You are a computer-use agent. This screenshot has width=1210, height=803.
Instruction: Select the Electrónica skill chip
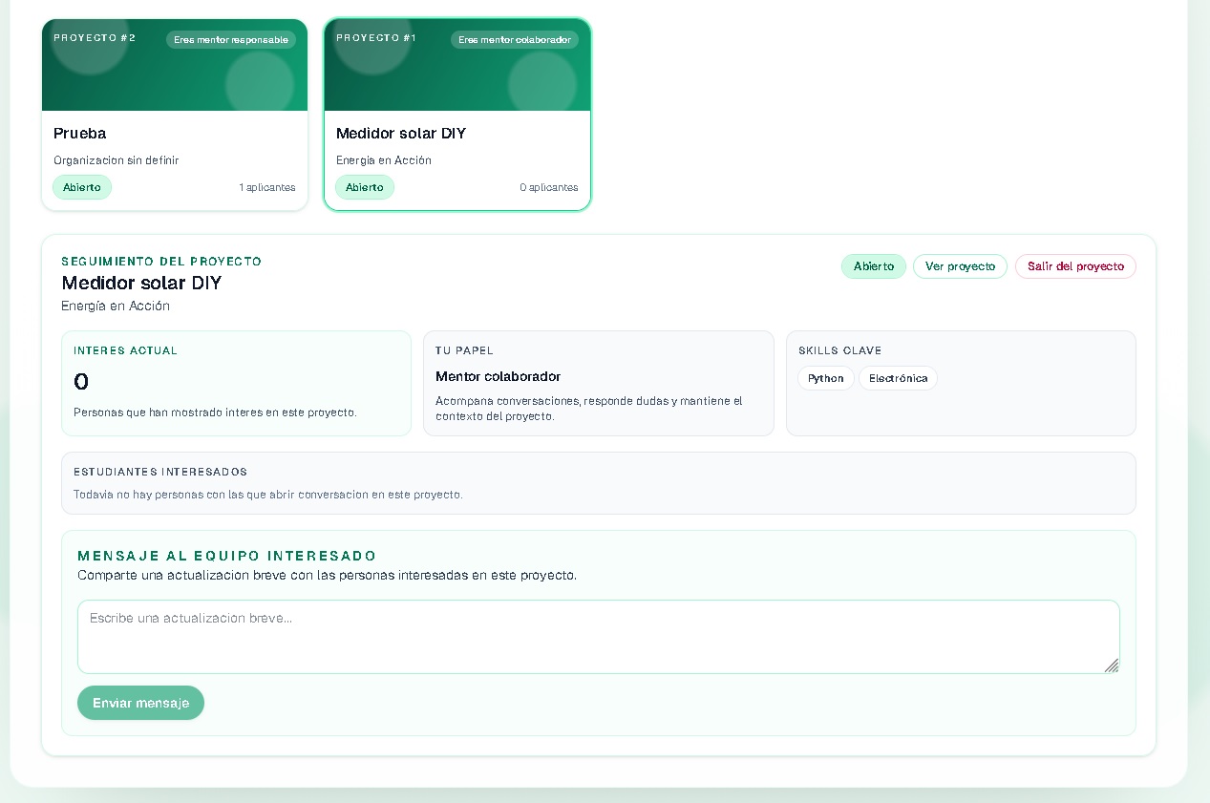point(898,378)
